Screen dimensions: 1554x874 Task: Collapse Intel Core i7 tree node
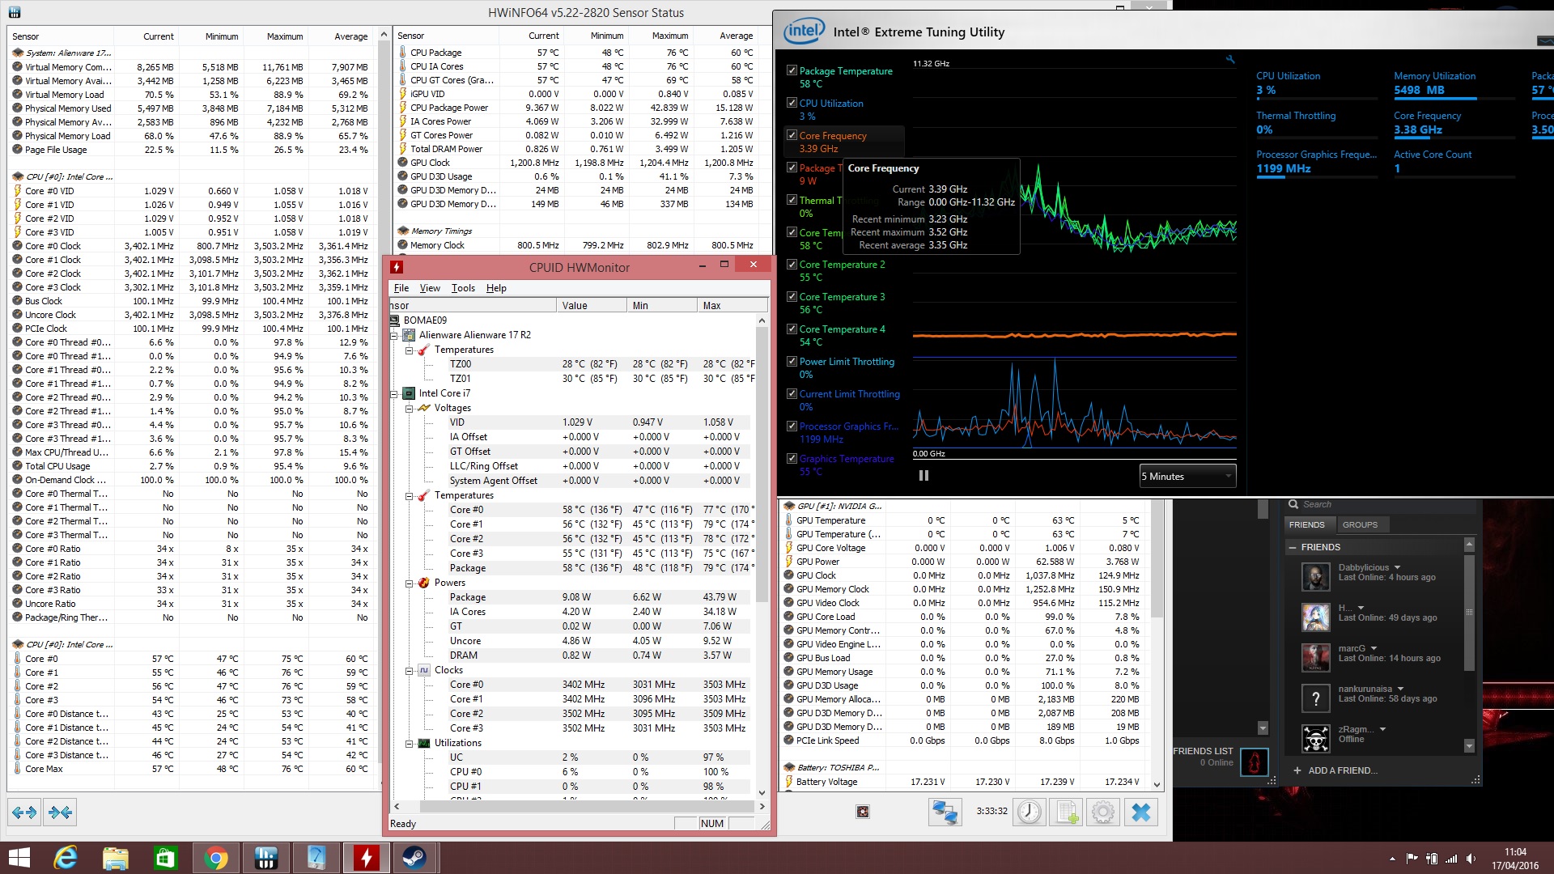pos(394,393)
